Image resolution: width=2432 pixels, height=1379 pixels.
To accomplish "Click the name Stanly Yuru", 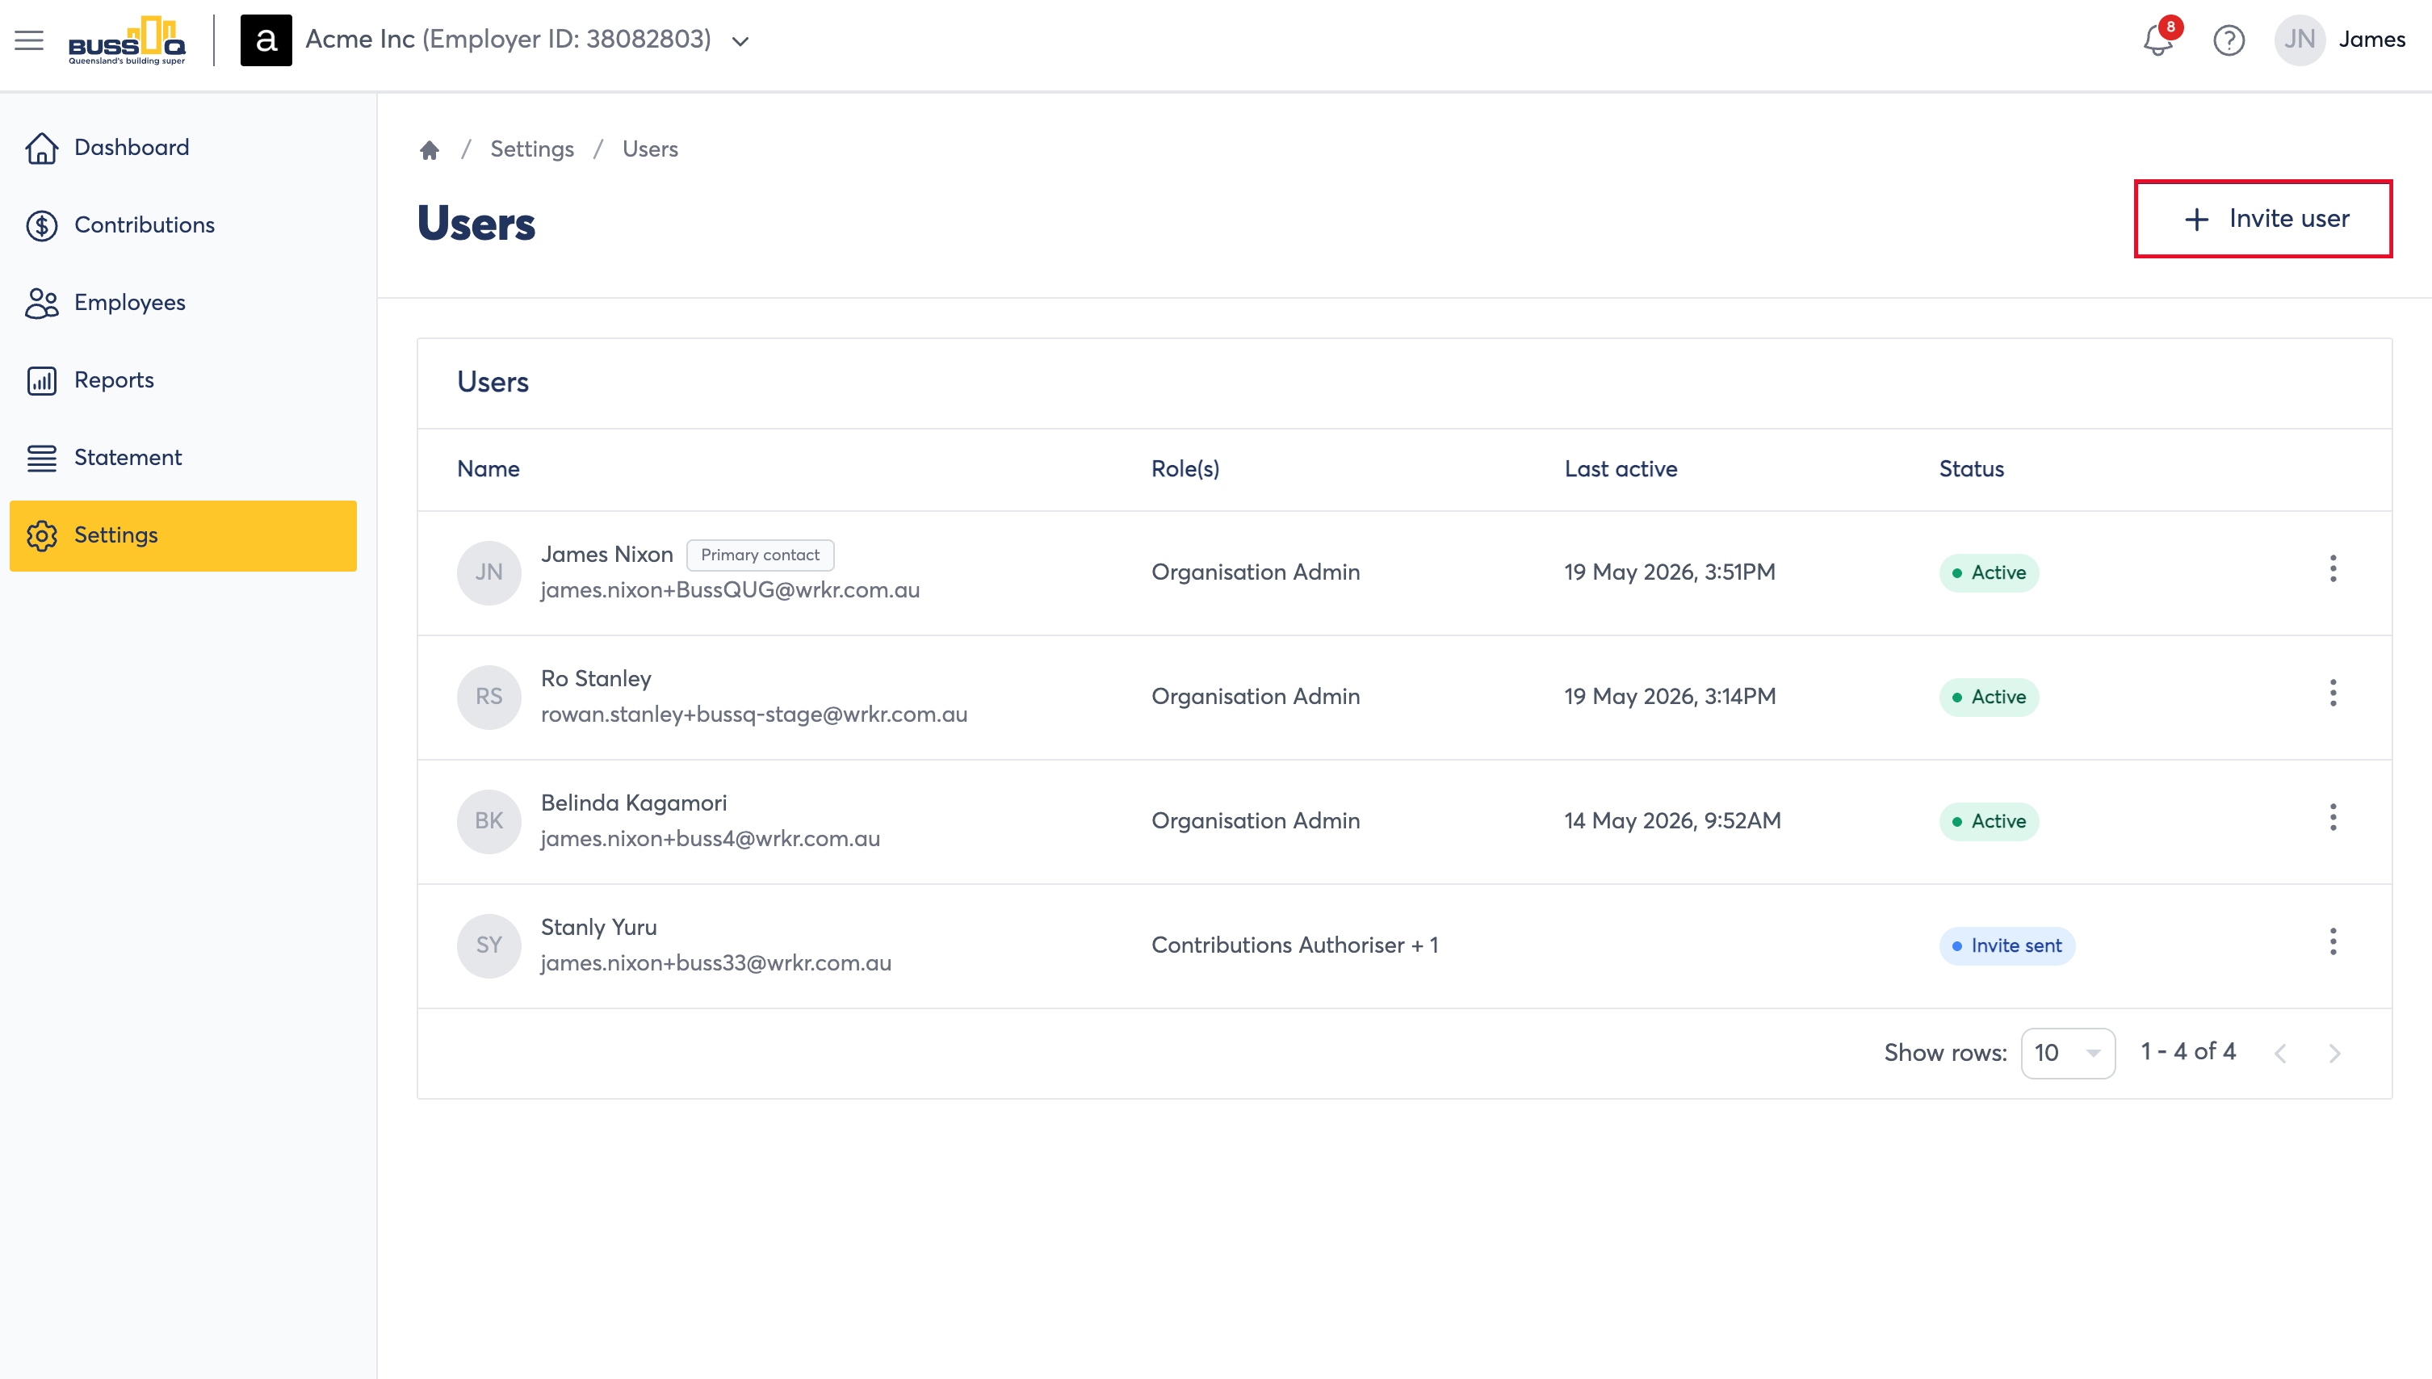I will [598, 927].
